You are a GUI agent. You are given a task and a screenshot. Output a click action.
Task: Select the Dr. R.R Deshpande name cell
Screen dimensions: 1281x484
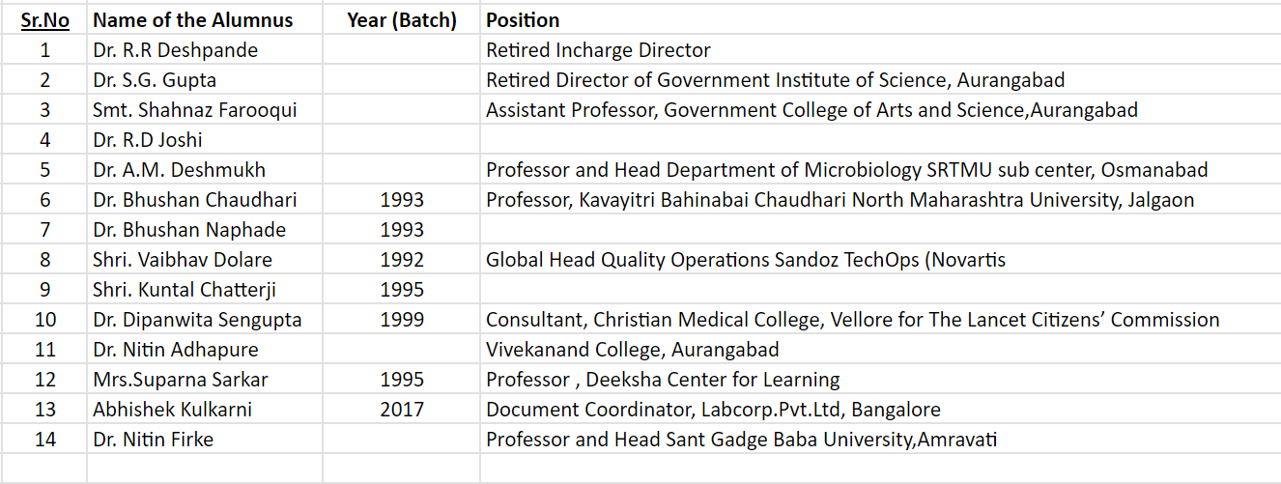pyautogui.click(x=205, y=50)
